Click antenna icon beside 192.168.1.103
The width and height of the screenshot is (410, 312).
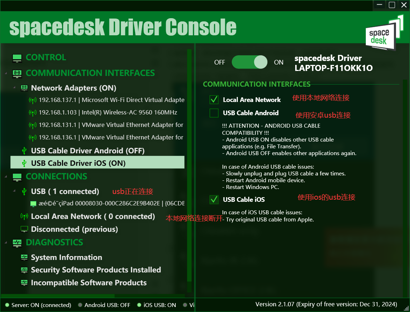pos(32,113)
